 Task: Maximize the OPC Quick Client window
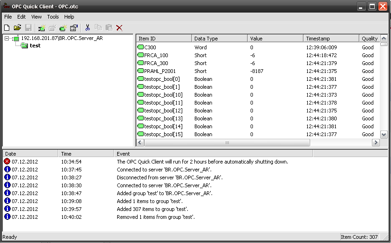372,6
